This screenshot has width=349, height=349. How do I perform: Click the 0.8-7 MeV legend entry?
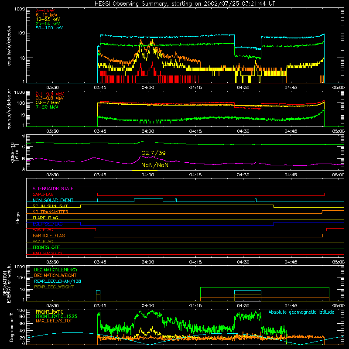click(x=48, y=103)
